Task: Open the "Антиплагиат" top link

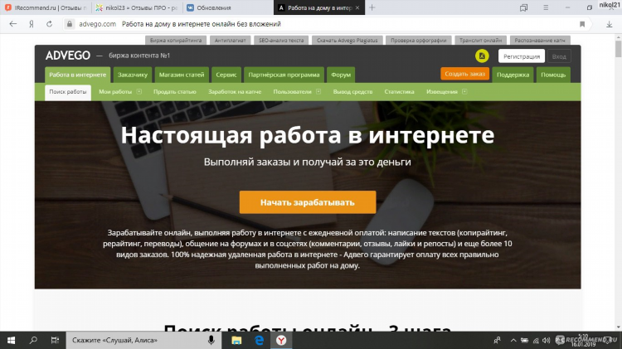Action: point(230,40)
